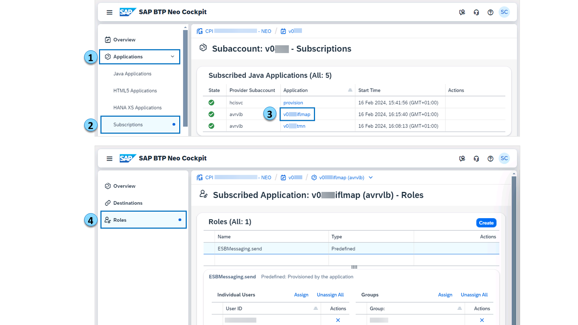578x325 pixels.
Task: Remove the individual user with the X icon
Action: point(338,320)
